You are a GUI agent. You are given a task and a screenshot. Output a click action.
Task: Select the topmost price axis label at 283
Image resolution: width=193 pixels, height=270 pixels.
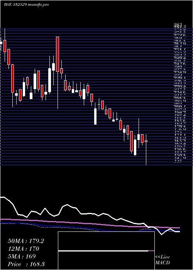click(x=177, y=25)
